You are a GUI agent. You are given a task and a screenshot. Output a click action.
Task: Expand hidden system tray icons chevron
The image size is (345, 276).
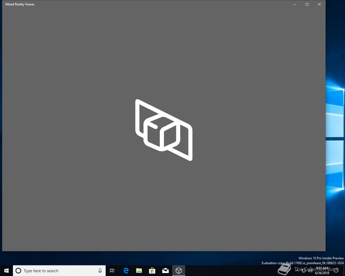tap(298, 271)
